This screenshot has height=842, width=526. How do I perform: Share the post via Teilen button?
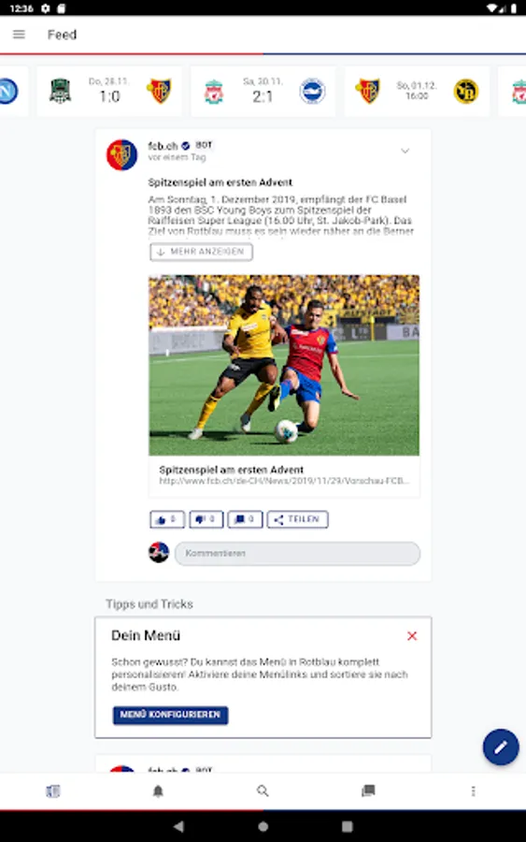pos(298,519)
